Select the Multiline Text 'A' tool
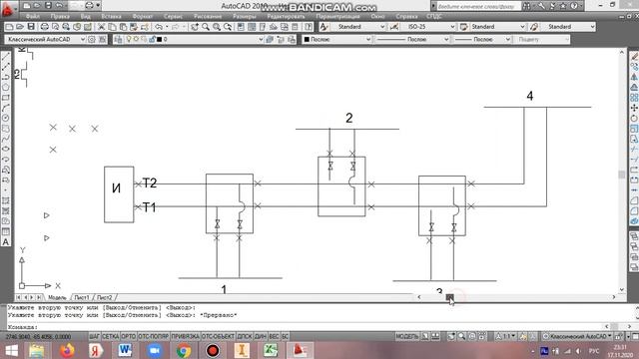639x359 pixels. point(6,241)
